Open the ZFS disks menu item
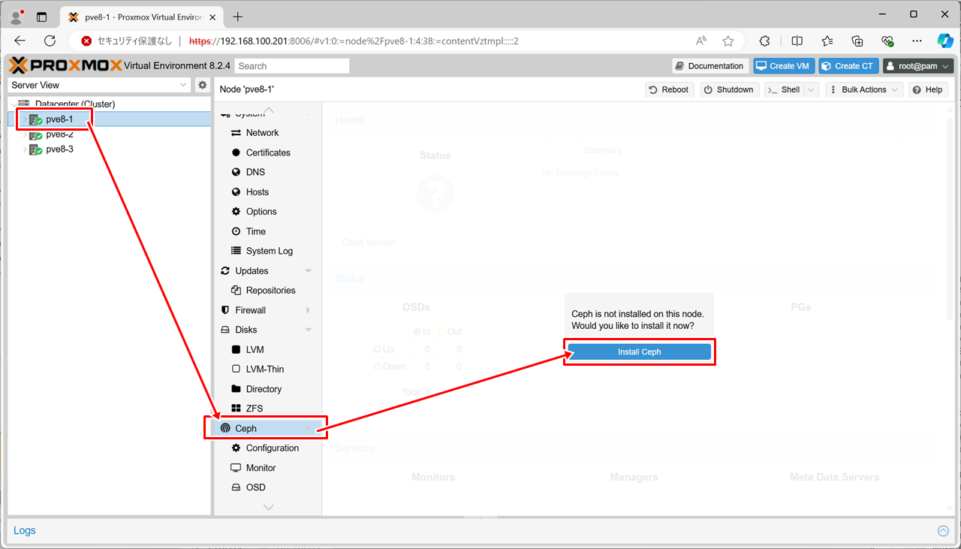The image size is (961, 549). point(255,409)
